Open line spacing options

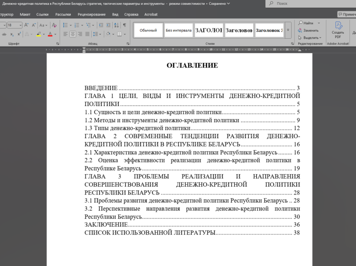[x=96, y=34]
